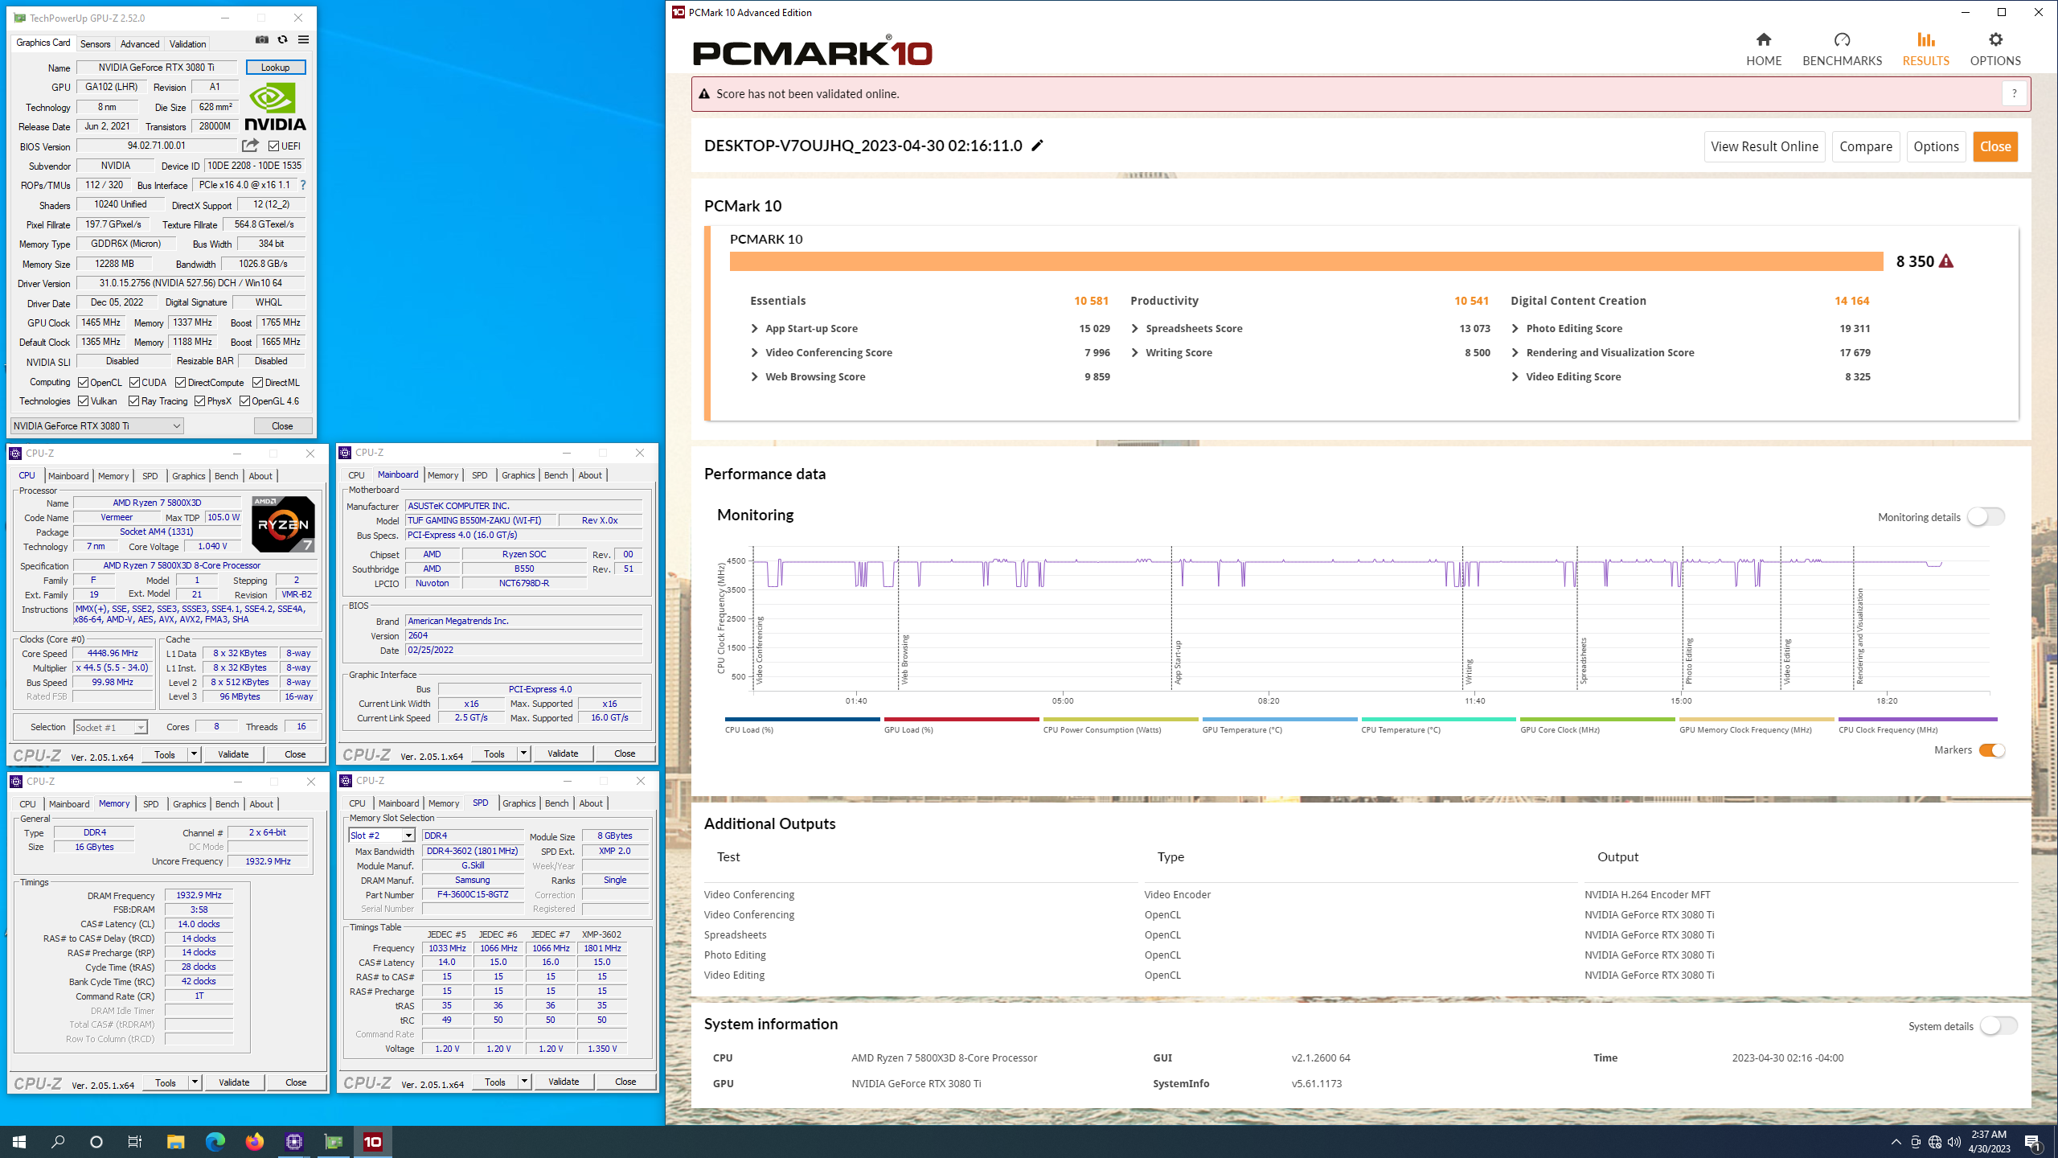Screen dimensions: 2058x1158
Task: Click the orange Close result button
Action: tap(1995, 146)
